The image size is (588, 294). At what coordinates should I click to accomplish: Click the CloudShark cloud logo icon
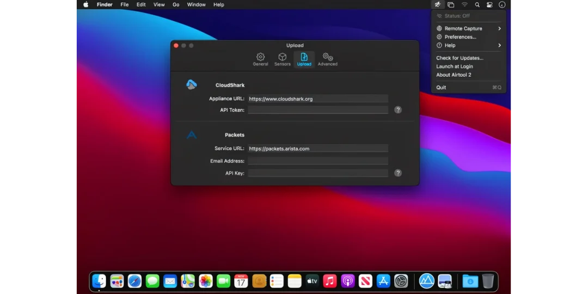click(x=192, y=85)
